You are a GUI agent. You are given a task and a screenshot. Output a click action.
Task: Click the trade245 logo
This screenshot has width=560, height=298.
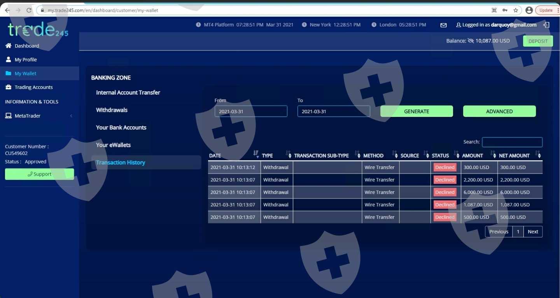(38, 30)
